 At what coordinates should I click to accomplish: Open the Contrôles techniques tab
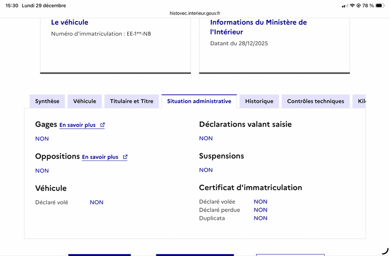[315, 101]
